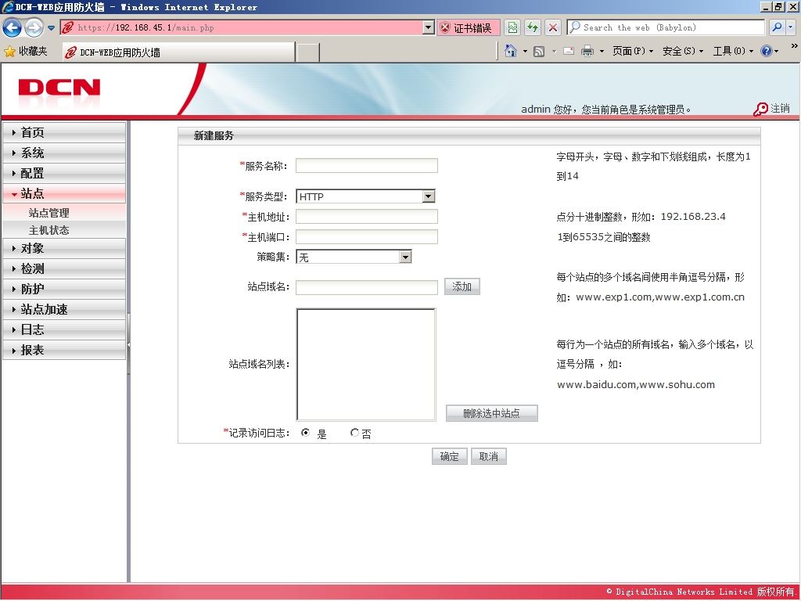This screenshot has width=801, height=601.
Task: Expand the 日志 sidebar menu
Action: tap(64, 329)
